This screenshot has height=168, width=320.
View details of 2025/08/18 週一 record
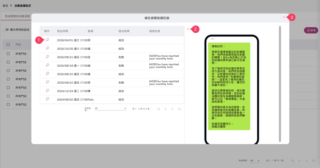pos(47,65)
